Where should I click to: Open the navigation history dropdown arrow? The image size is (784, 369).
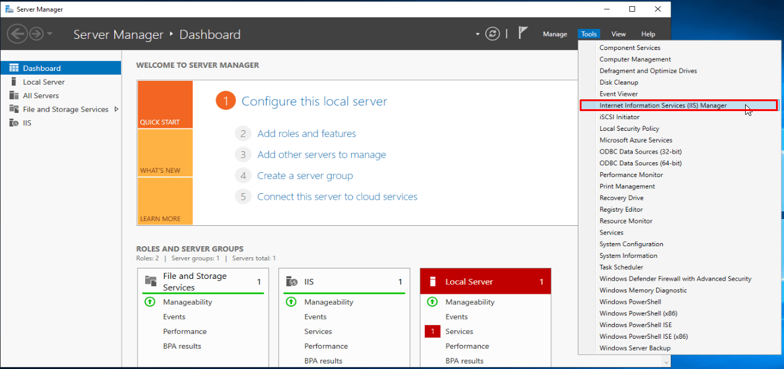(x=50, y=34)
